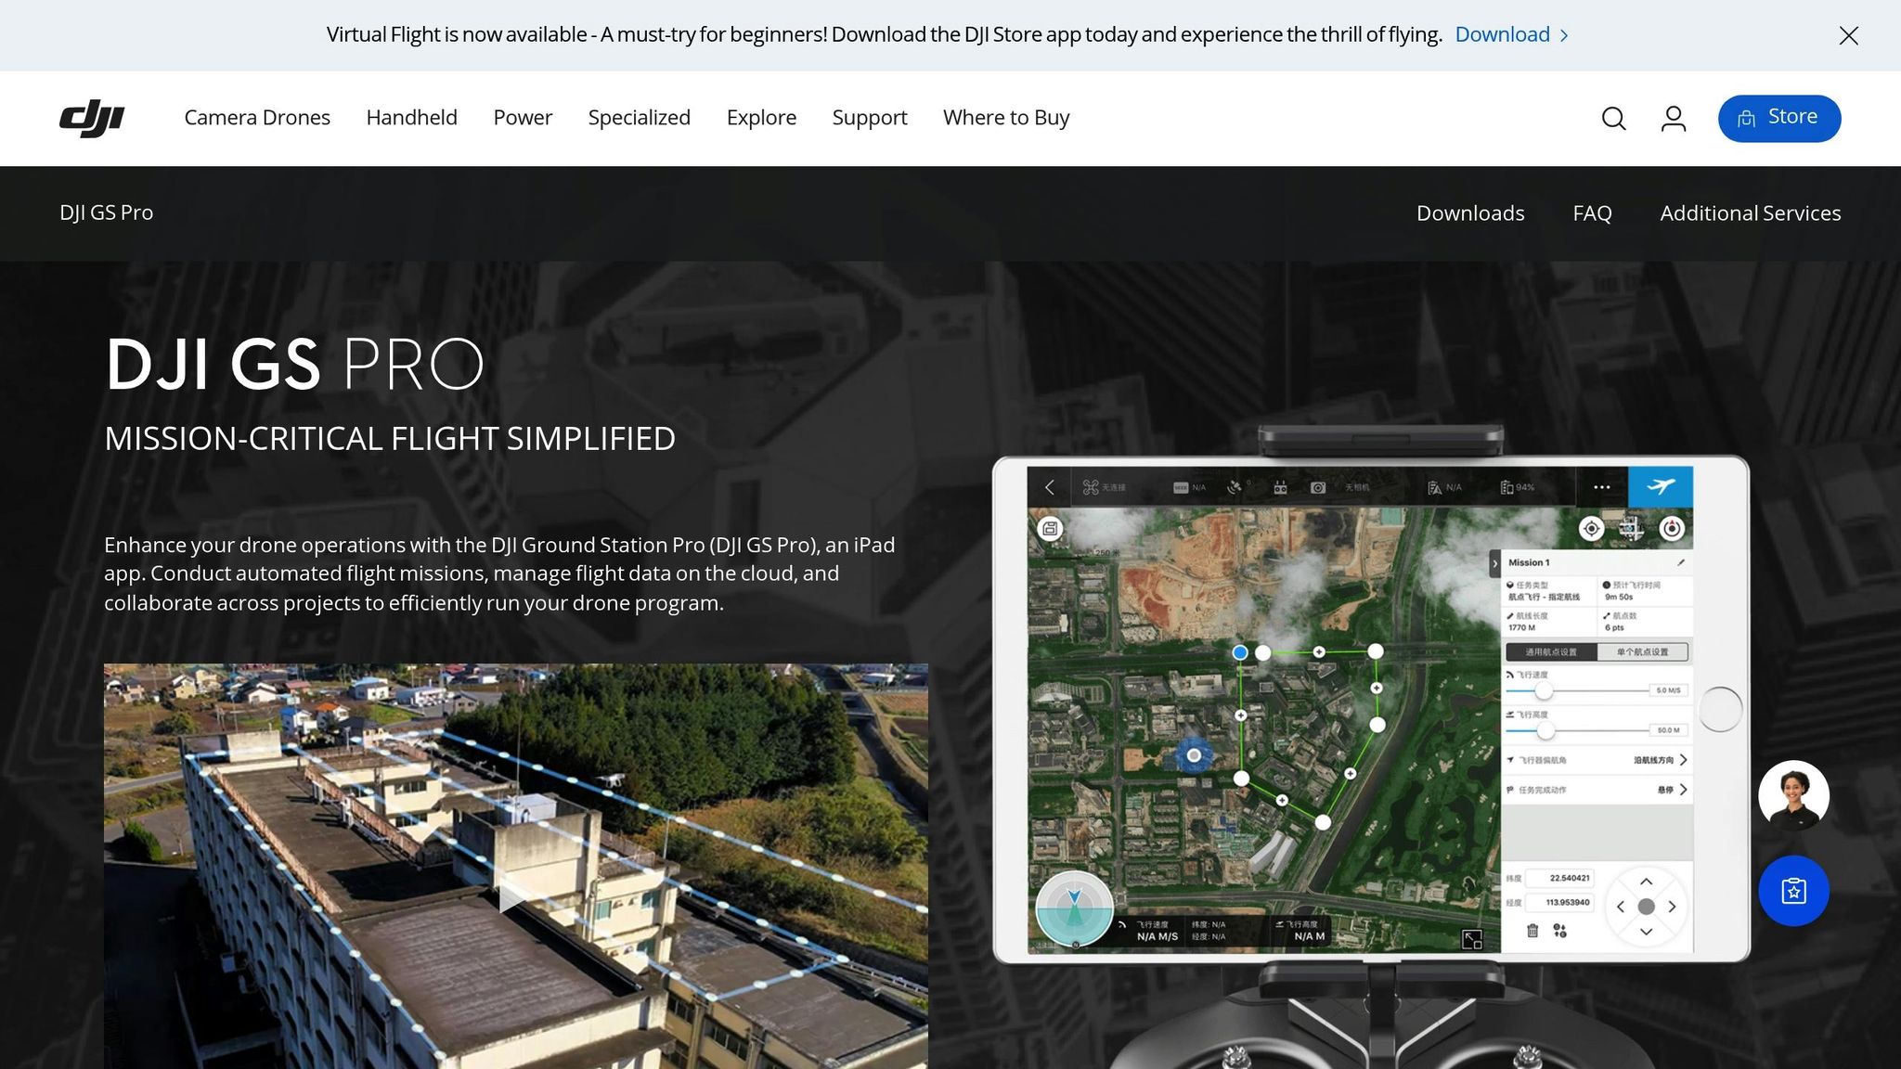Image resolution: width=1901 pixels, height=1069 pixels.
Task: Click the satellite signal icon
Action: tap(1235, 487)
